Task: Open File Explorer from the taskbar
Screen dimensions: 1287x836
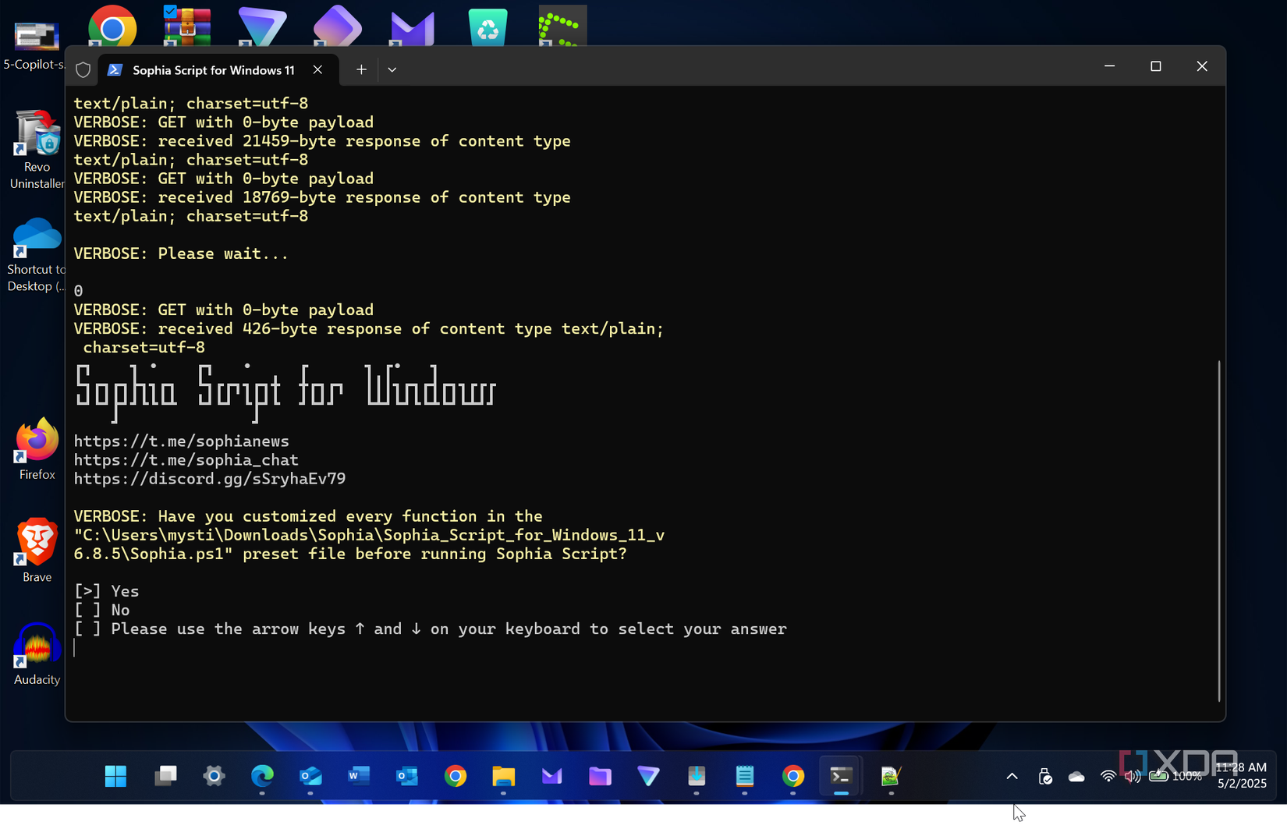Action: click(x=503, y=776)
